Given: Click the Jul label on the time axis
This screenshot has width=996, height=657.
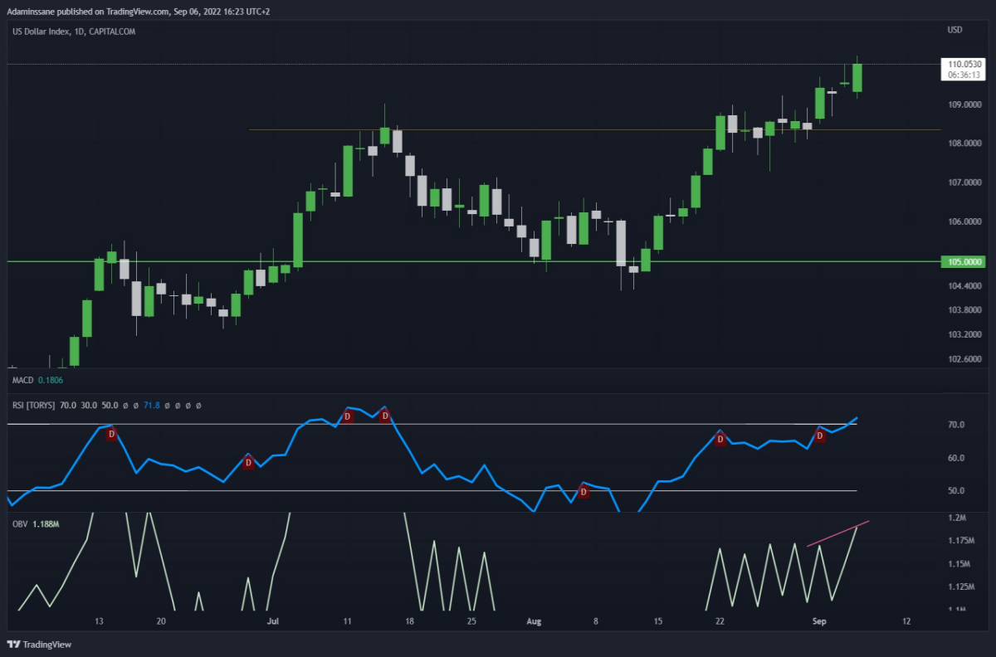Looking at the screenshot, I should pos(273,620).
